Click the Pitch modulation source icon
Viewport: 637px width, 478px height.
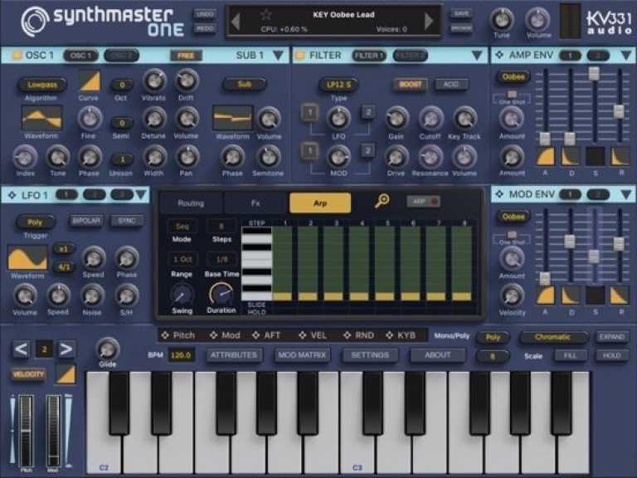165,335
